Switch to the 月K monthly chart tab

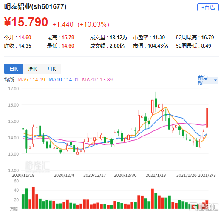coord(51,69)
